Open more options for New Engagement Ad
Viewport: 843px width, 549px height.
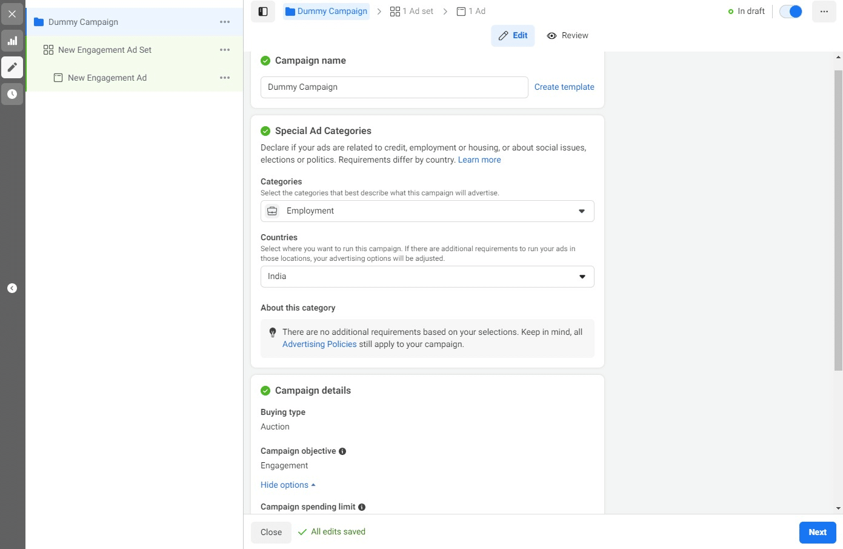click(x=225, y=78)
